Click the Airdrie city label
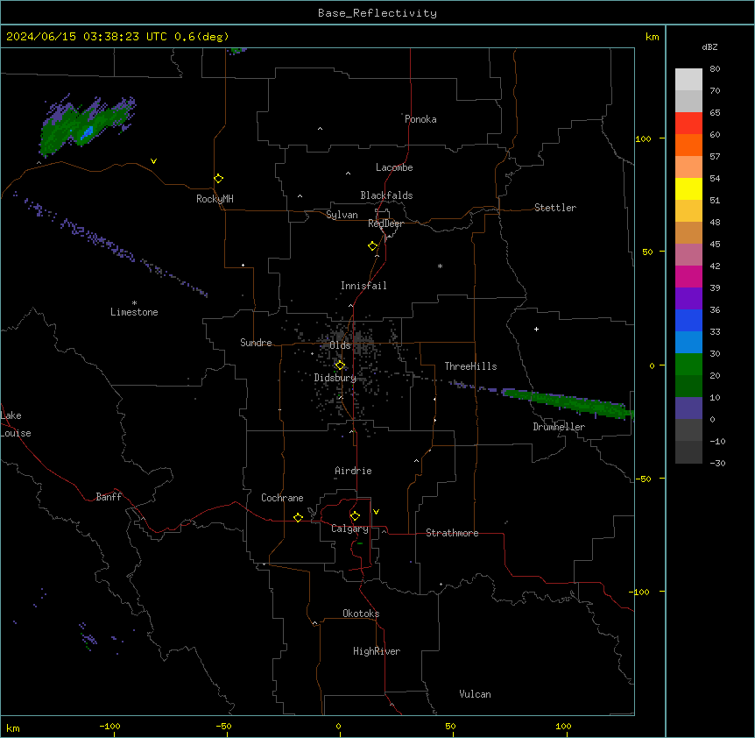The height and width of the screenshot is (738, 755). (353, 471)
